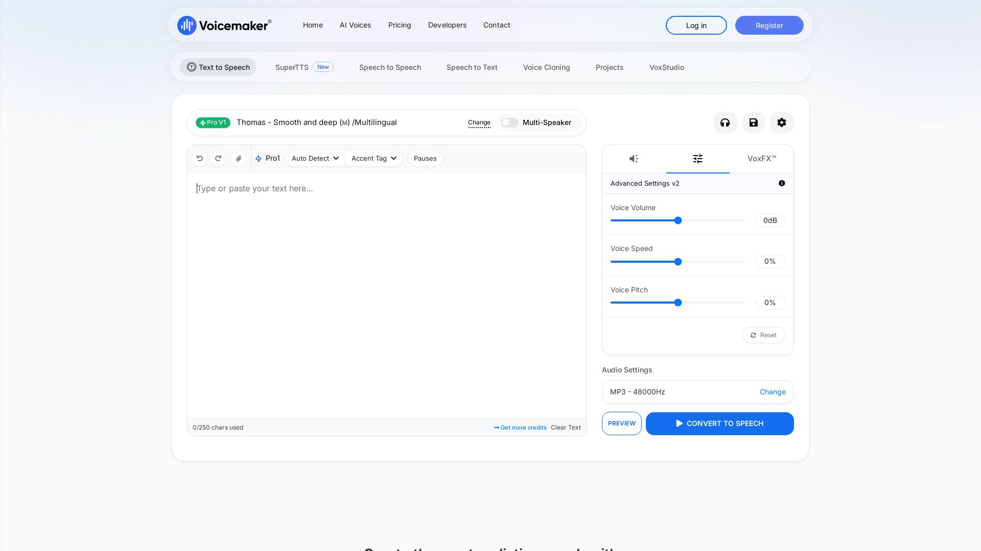The width and height of the screenshot is (981, 551).
Task: Change the selected voice
Action: point(479,122)
